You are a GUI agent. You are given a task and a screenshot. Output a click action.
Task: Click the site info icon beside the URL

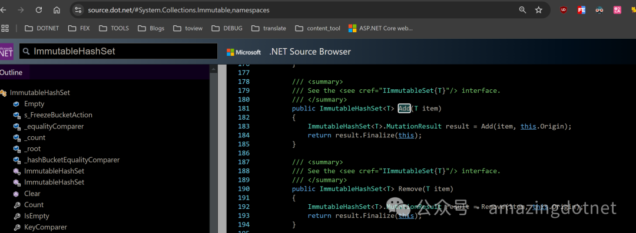(79, 10)
